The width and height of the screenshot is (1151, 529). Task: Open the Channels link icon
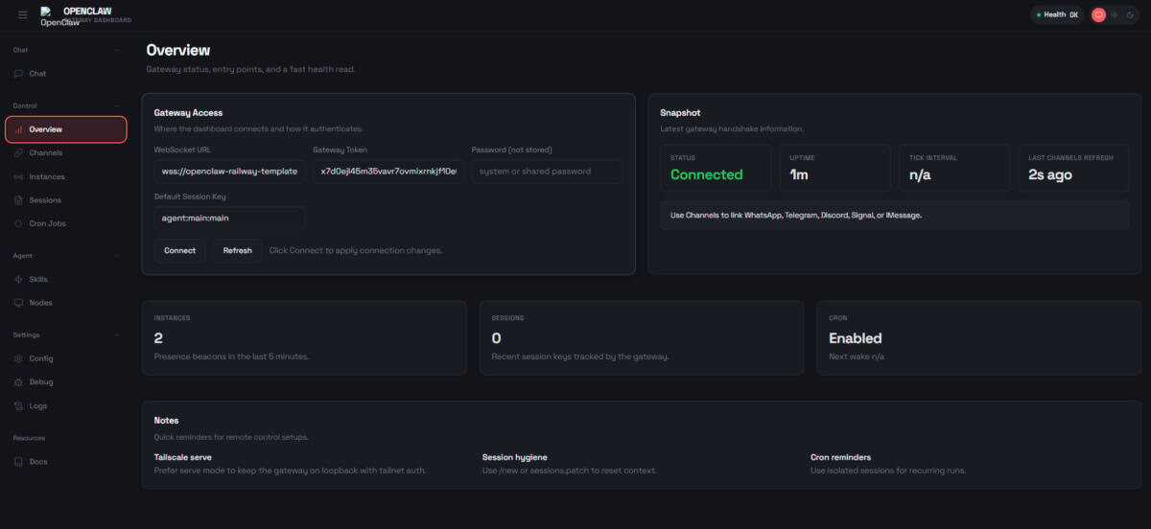[19, 153]
